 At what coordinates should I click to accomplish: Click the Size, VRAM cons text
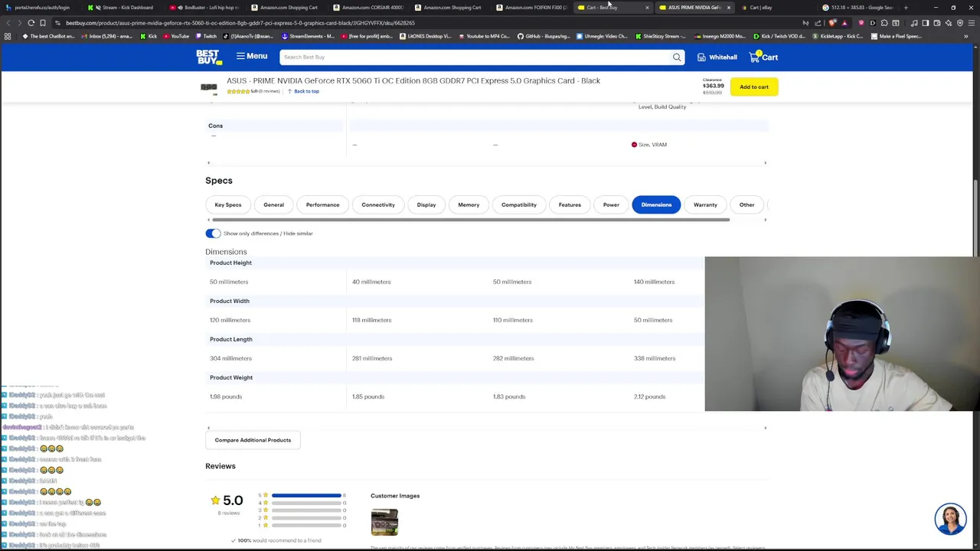click(x=652, y=145)
